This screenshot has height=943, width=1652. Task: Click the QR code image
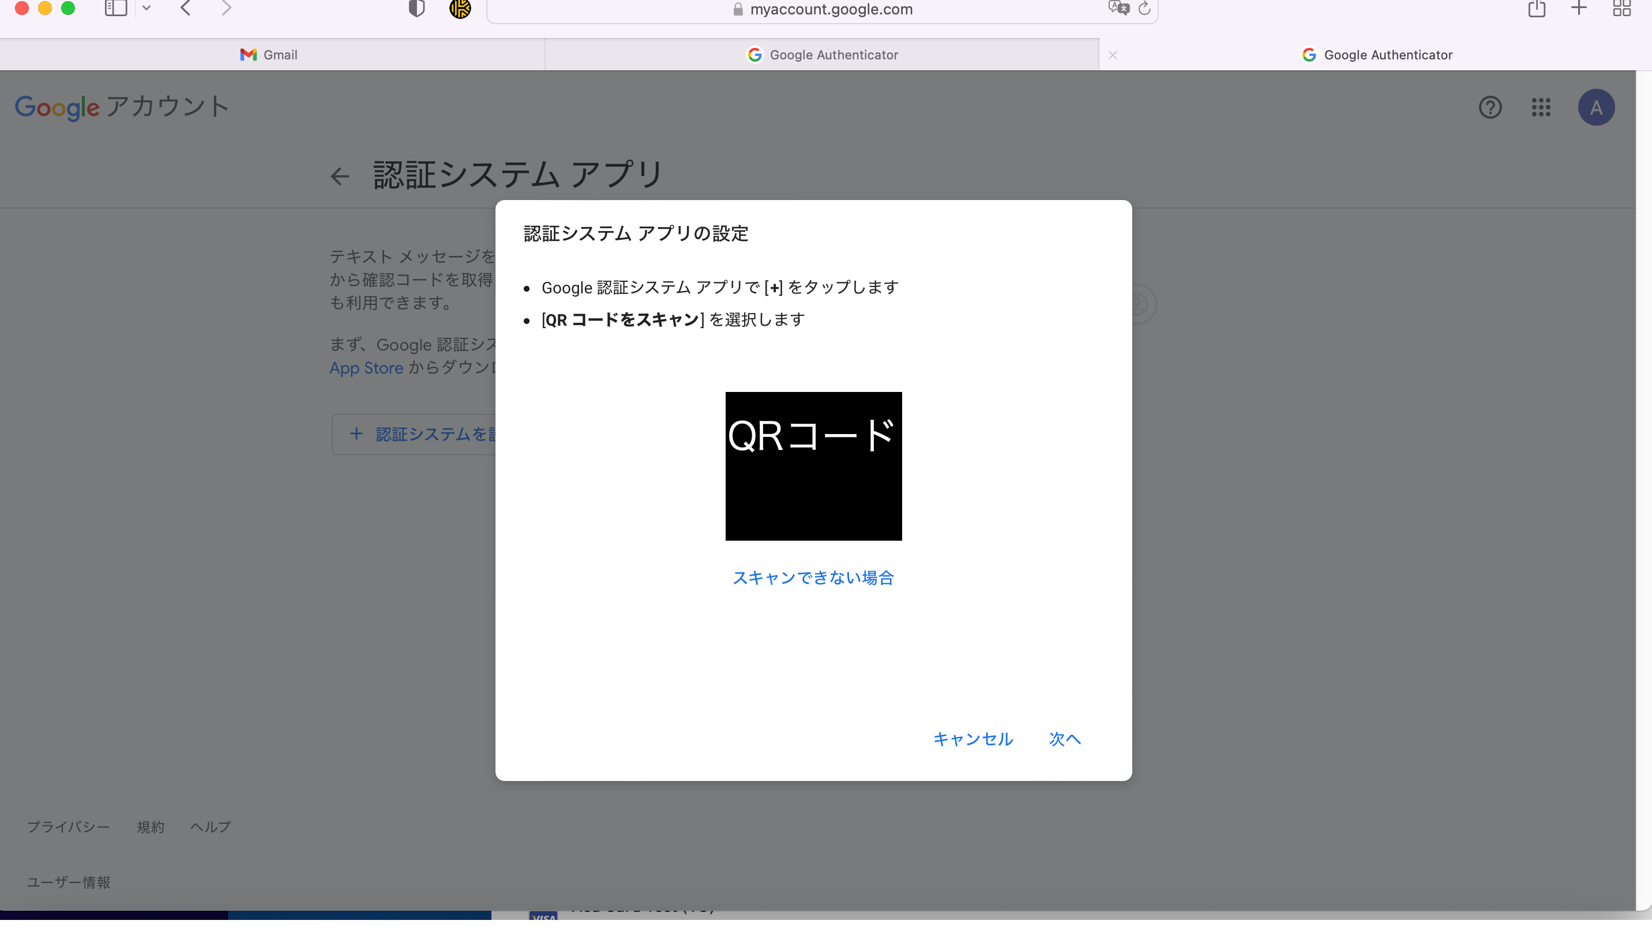point(813,466)
